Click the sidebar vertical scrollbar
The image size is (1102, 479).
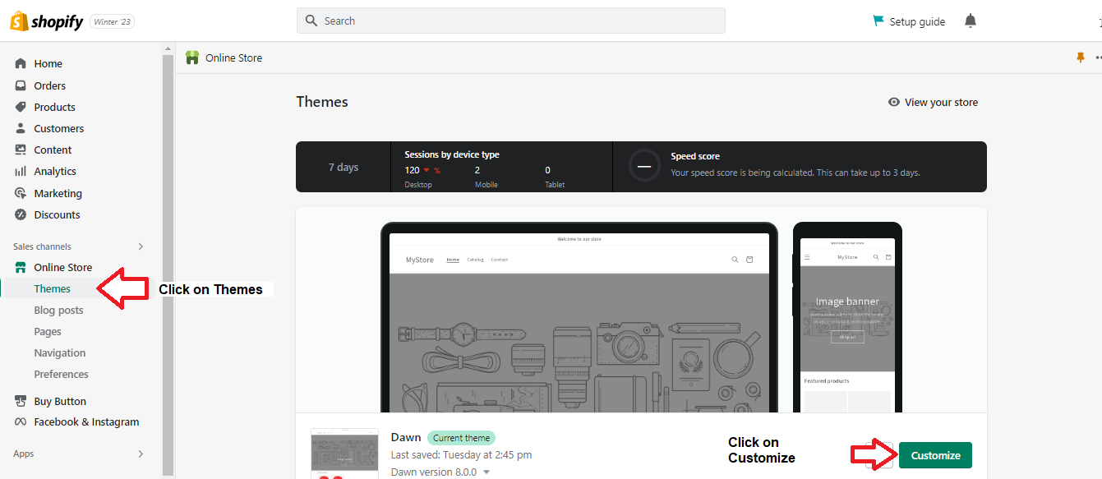(168, 263)
